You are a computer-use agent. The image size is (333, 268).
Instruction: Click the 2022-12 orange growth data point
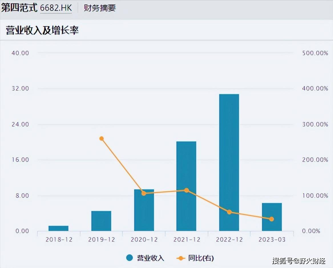[229, 212]
